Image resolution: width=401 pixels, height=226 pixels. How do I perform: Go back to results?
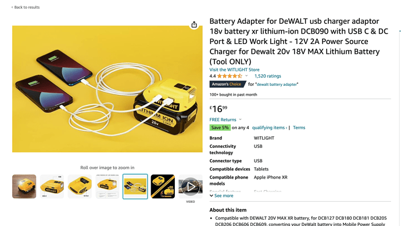pos(26,7)
